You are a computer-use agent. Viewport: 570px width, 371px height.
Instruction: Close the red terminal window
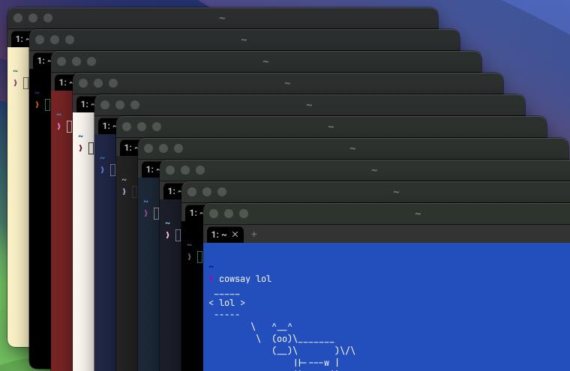pos(61,61)
